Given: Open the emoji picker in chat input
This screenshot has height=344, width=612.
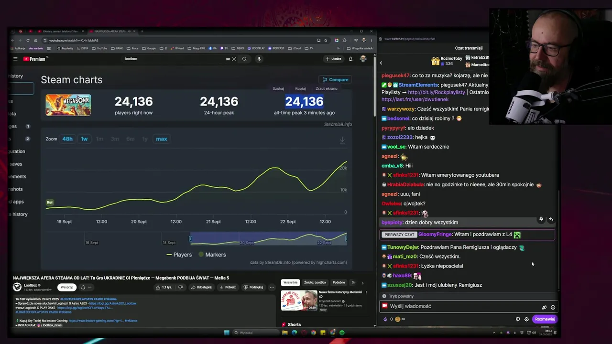Looking at the screenshot, I should click(553, 307).
